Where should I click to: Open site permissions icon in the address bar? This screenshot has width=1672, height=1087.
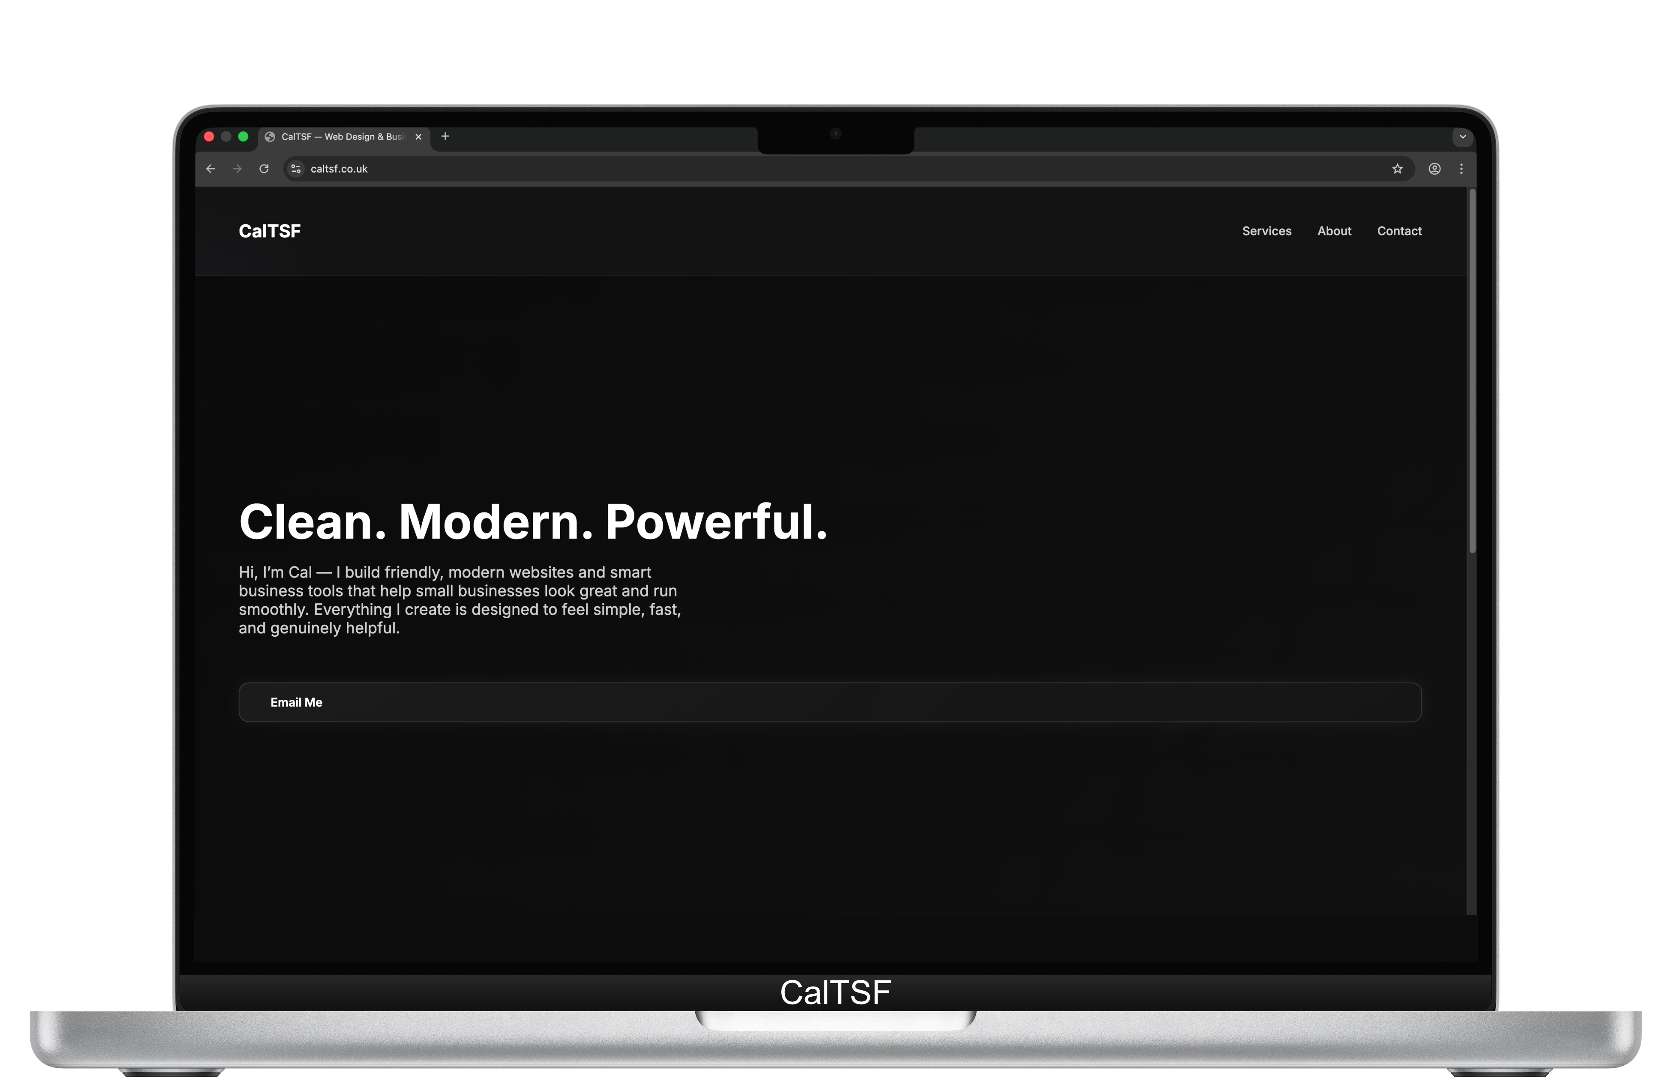[295, 169]
